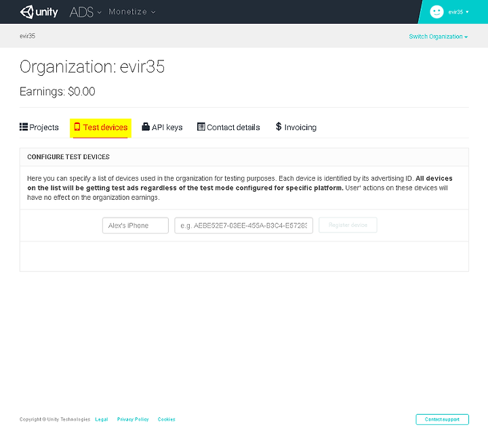Focus the device name field (Alex's iPhone)
488x439 pixels.
pos(136,225)
